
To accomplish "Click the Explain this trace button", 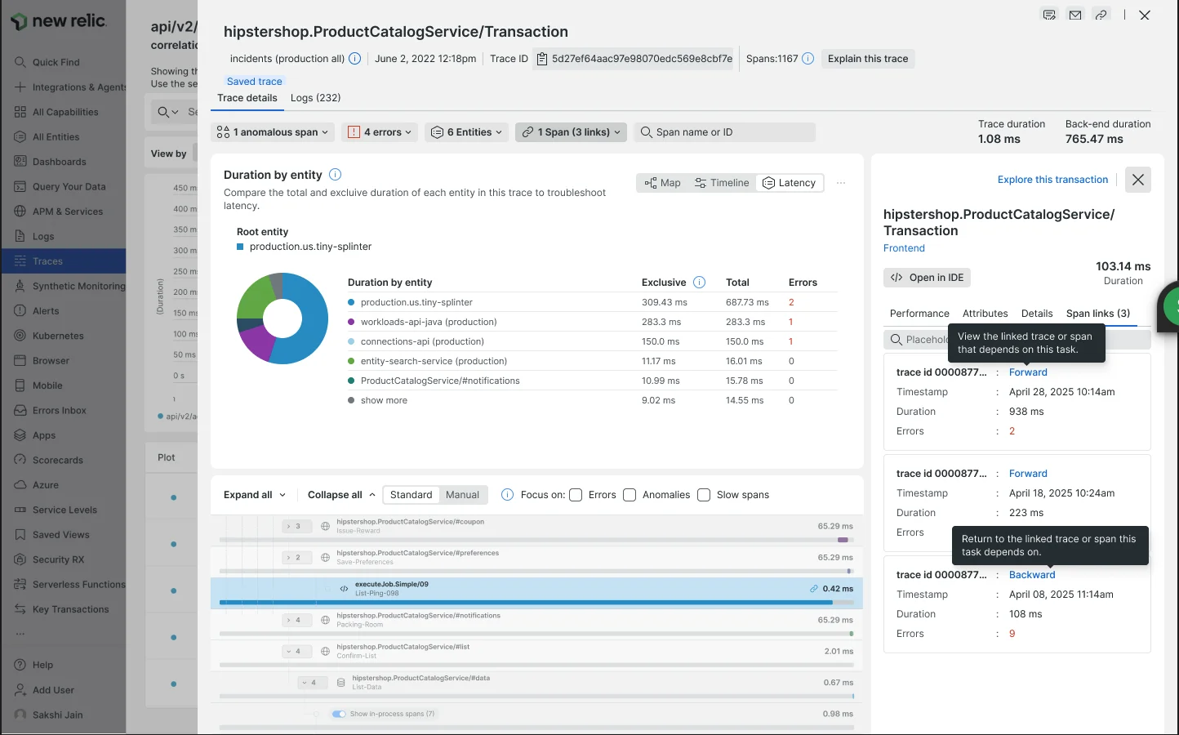I will click(867, 59).
